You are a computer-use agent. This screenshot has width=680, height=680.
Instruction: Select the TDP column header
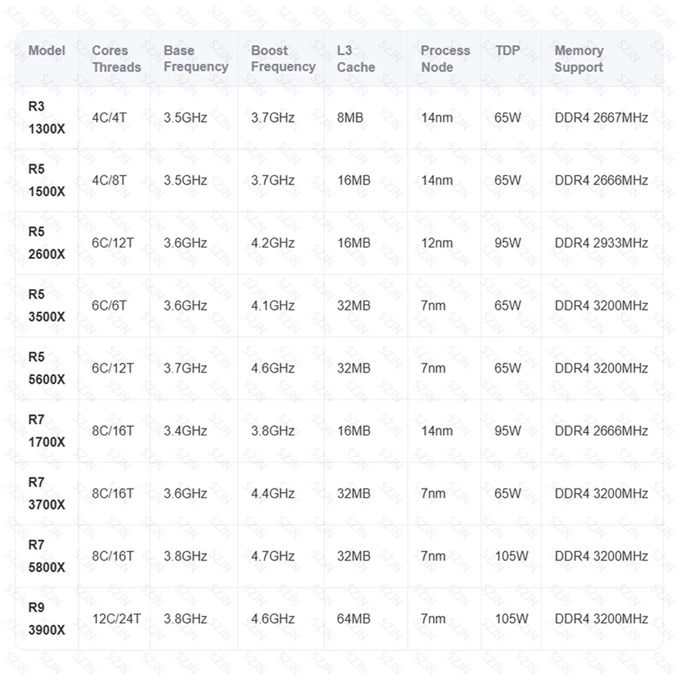point(507,51)
